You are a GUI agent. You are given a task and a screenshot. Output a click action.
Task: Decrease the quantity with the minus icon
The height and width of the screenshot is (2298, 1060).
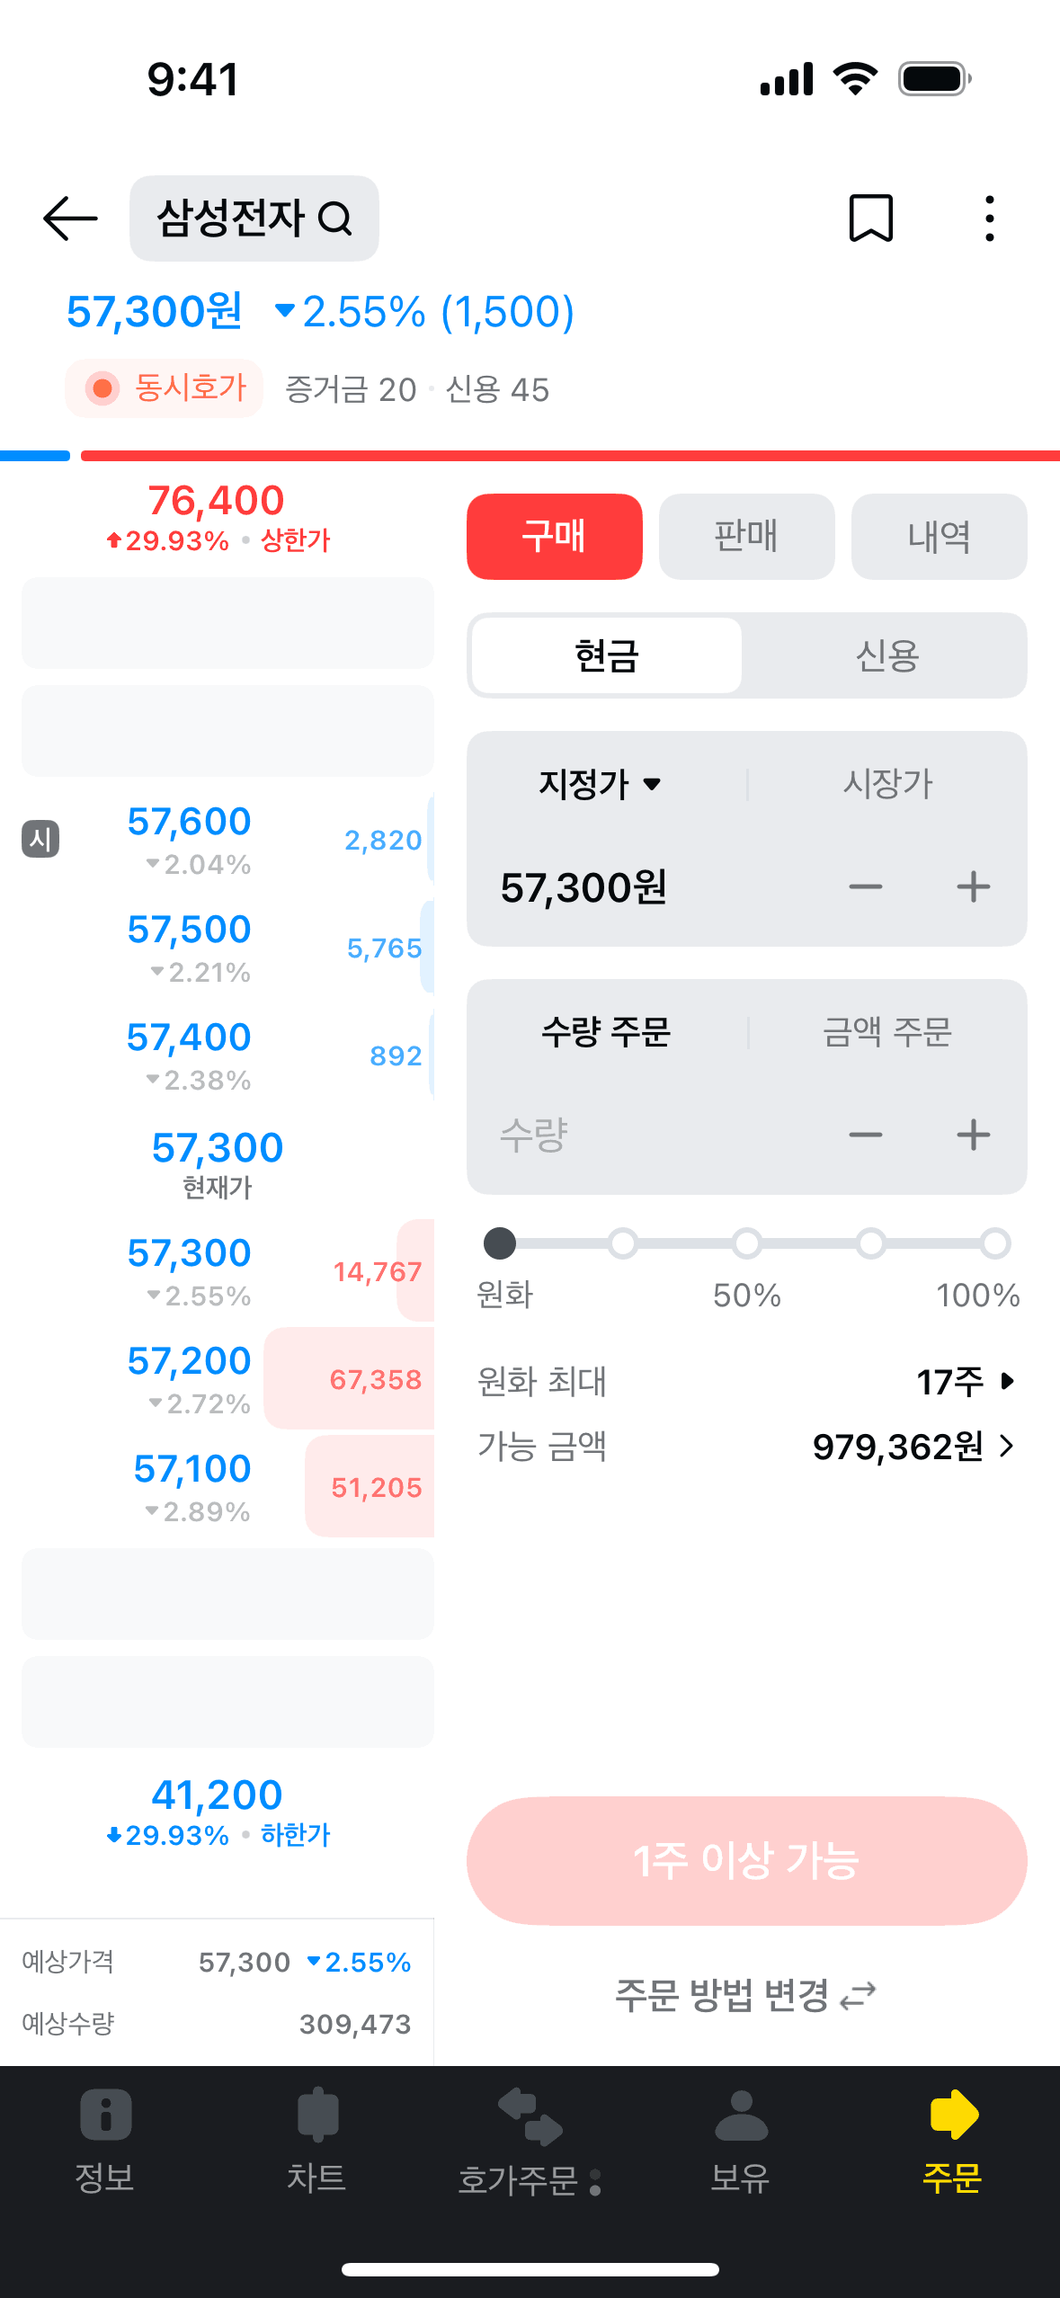pyautogui.click(x=865, y=1135)
